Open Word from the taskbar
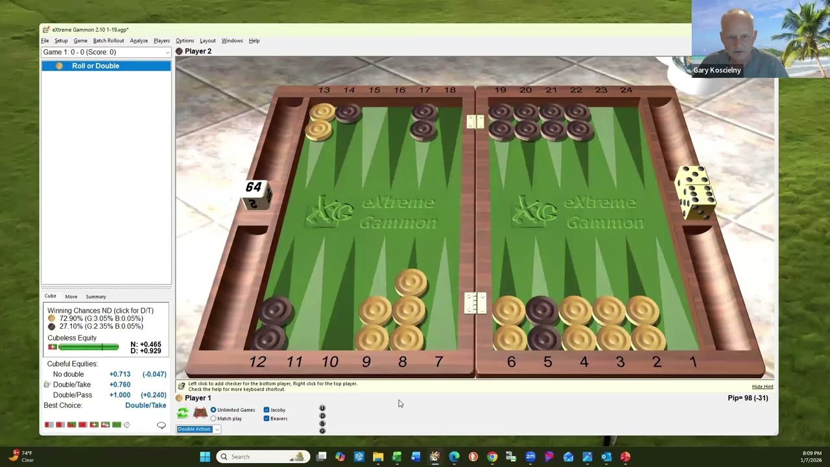The width and height of the screenshot is (830, 467). [416, 457]
